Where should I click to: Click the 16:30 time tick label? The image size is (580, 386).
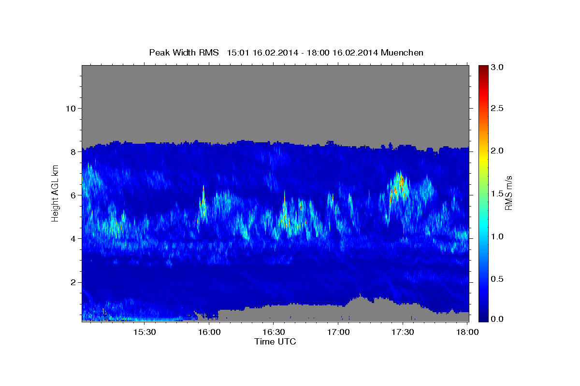[x=273, y=332]
